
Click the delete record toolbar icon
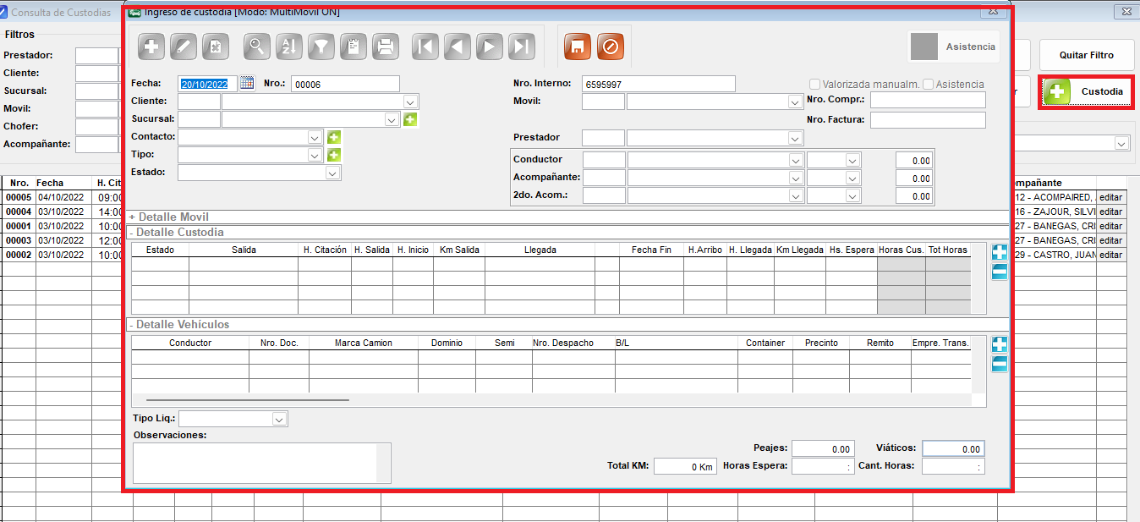(216, 47)
